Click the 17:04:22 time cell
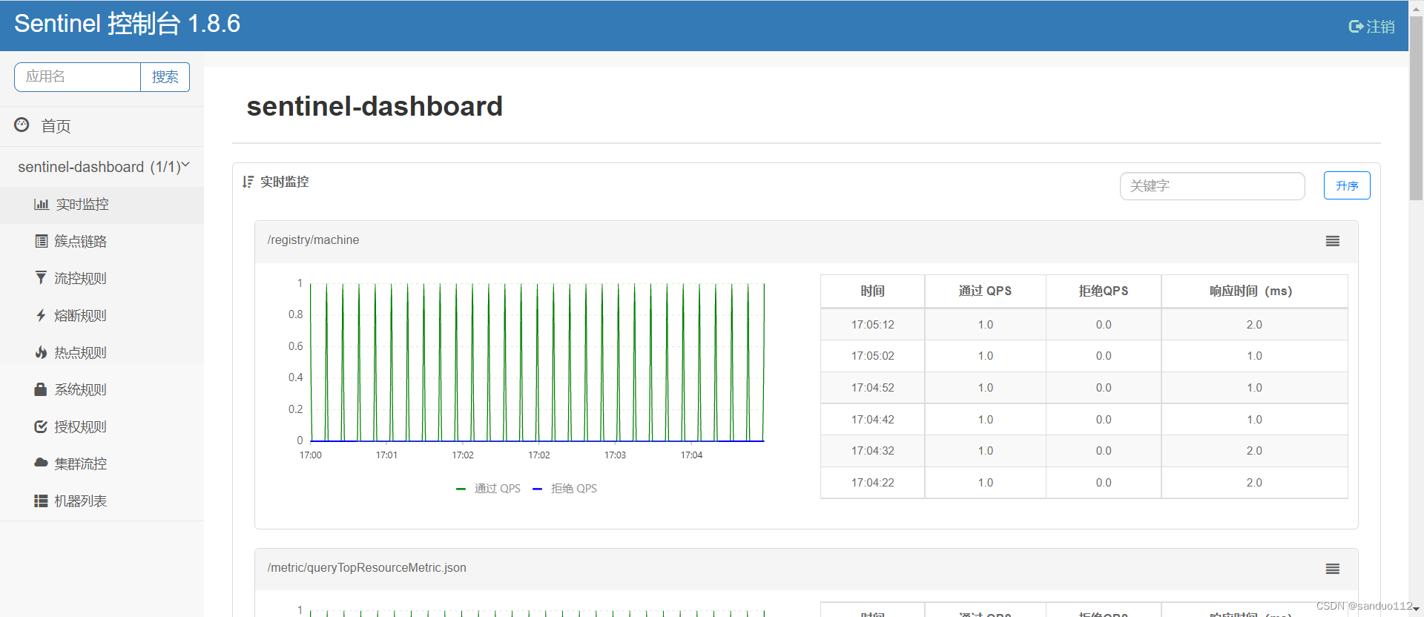The width and height of the screenshot is (1424, 617). (x=873, y=483)
